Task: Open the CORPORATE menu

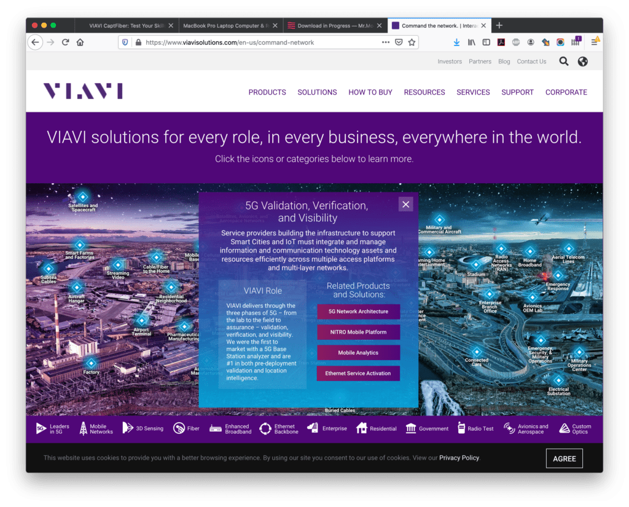Action: (x=566, y=92)
